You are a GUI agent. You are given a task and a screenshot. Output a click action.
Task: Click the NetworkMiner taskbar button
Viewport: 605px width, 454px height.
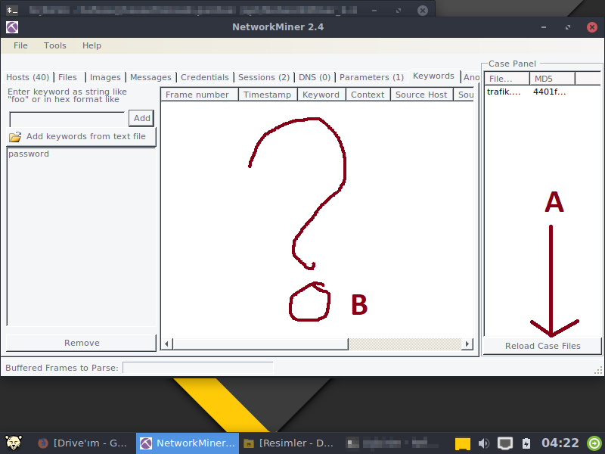coord(188,443)
